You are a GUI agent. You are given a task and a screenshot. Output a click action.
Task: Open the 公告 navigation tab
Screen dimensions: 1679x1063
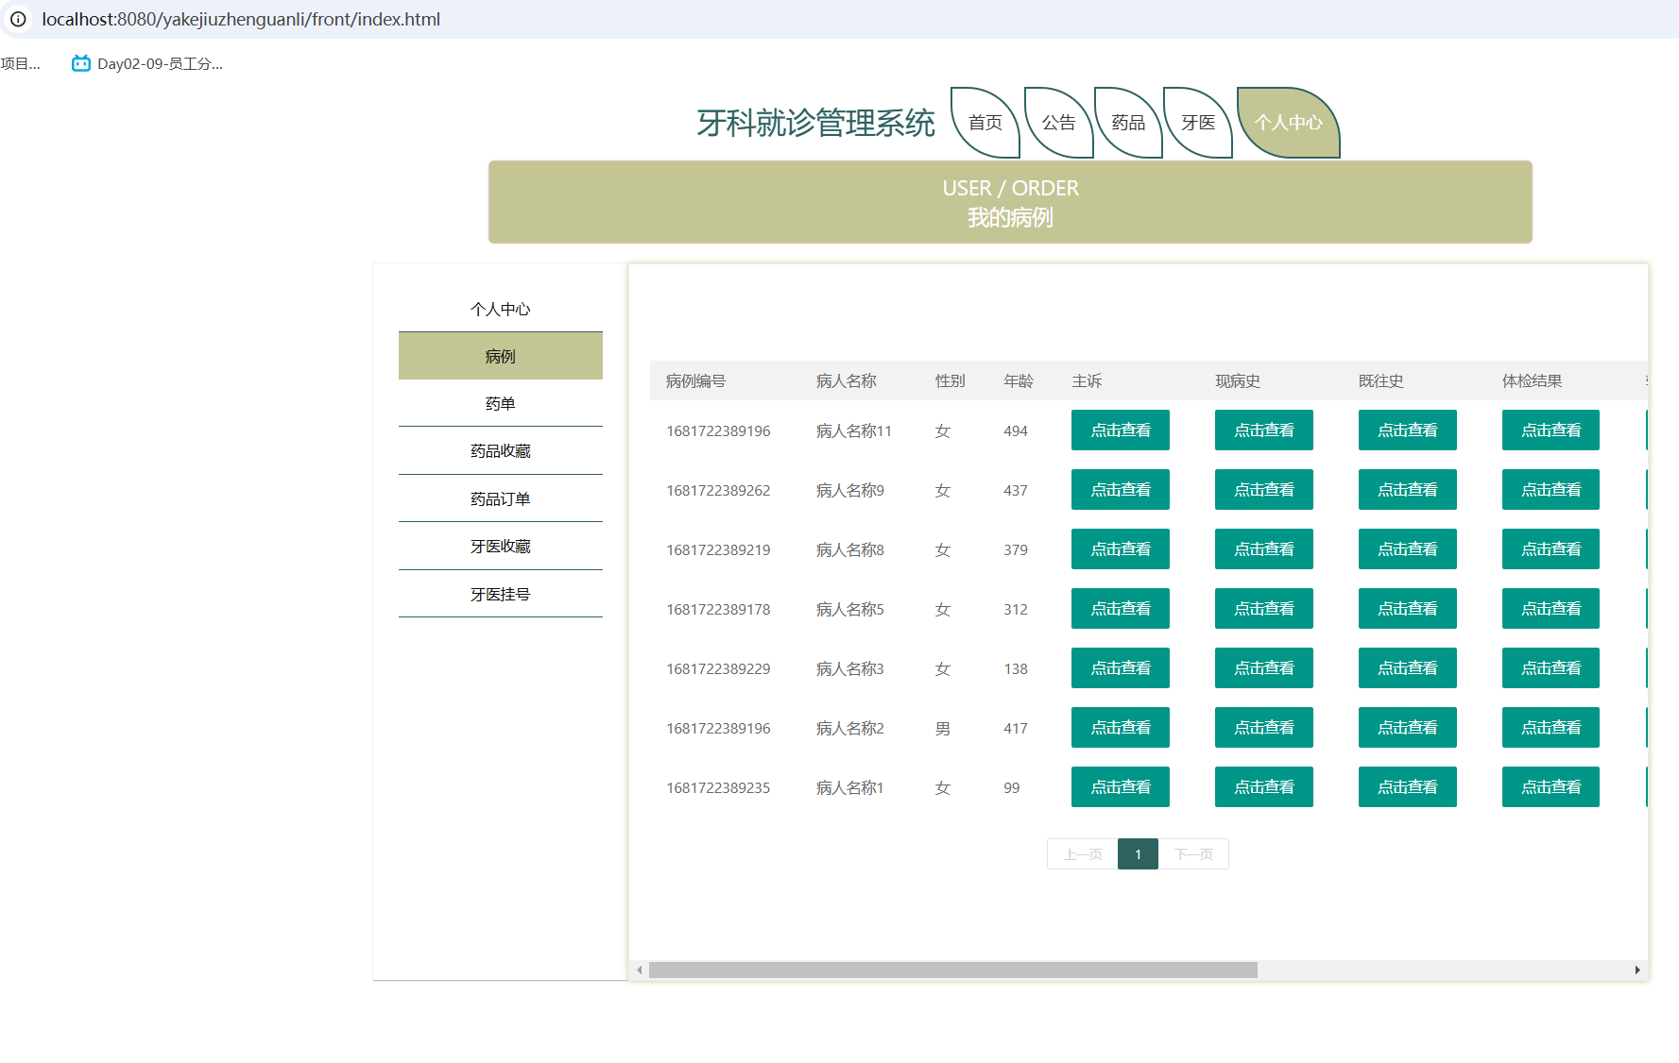point(1058,123)
